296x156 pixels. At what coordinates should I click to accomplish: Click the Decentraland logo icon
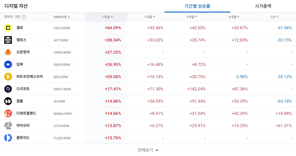click(8, 113)
